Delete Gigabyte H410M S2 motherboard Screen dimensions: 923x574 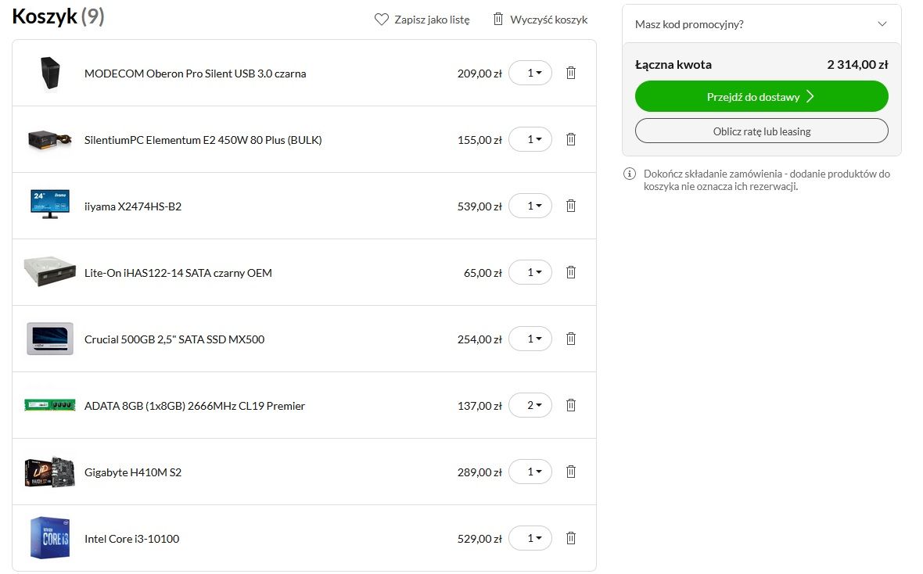570,472
